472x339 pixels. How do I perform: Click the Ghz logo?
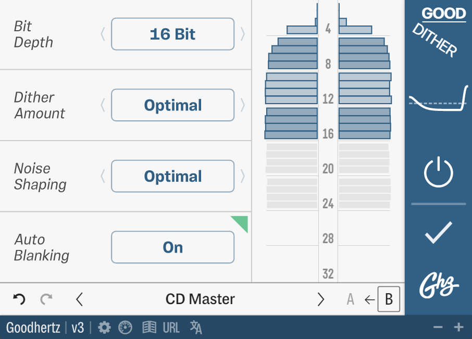click(x=439, y=285)
